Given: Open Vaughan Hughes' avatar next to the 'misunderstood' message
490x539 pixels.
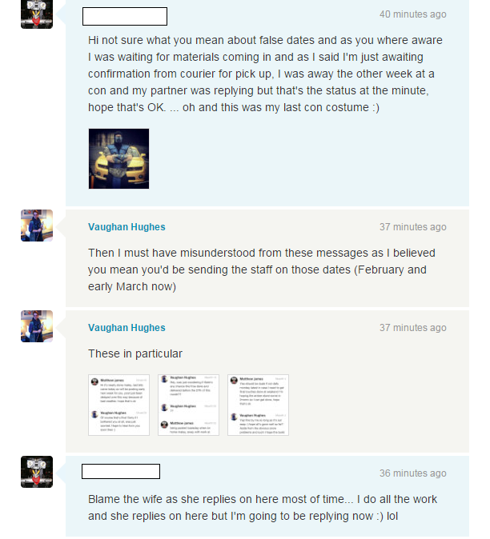Looking at the screenshot, I should tap(37, 226).
